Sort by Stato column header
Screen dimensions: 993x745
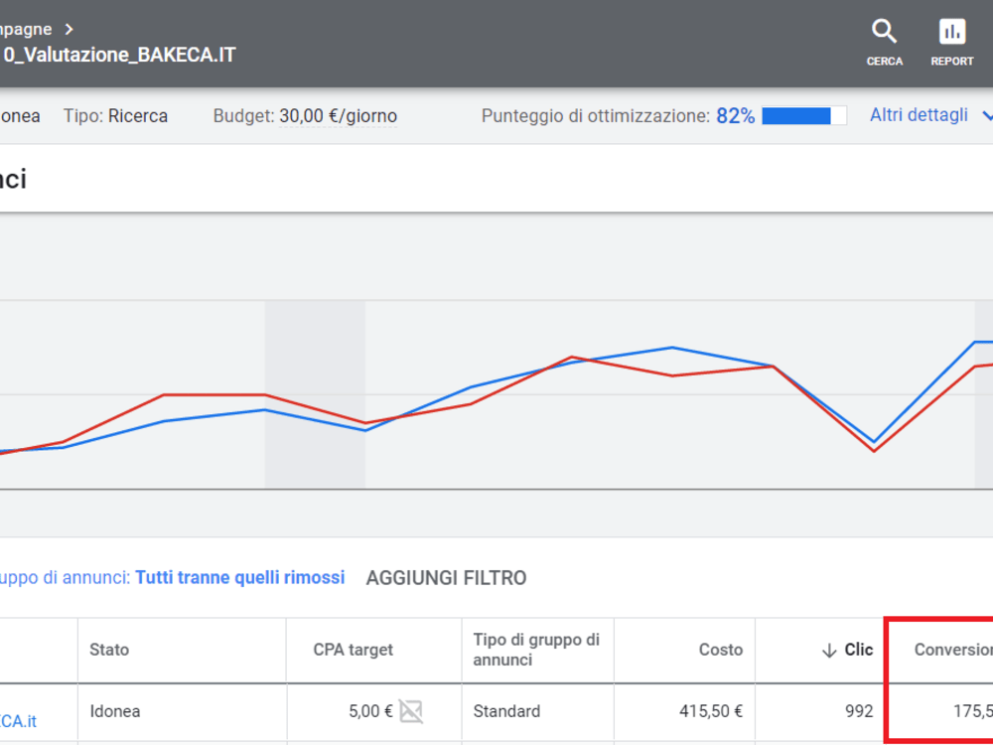click(x=109, y=650)
